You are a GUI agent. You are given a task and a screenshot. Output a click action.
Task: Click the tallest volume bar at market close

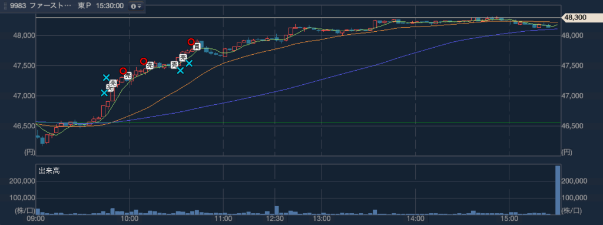tap(558, 190)
